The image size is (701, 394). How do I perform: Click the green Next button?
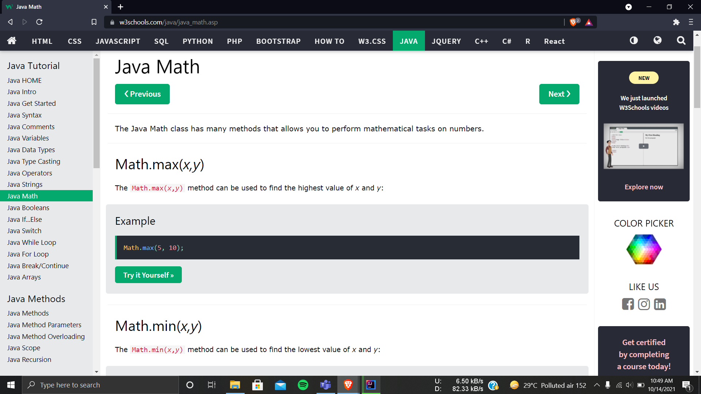[559, 94]
